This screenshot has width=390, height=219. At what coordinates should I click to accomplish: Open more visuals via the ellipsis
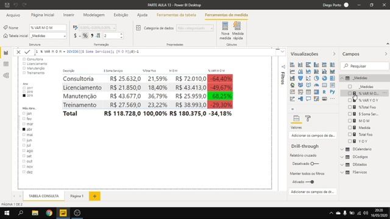[332, 99]
